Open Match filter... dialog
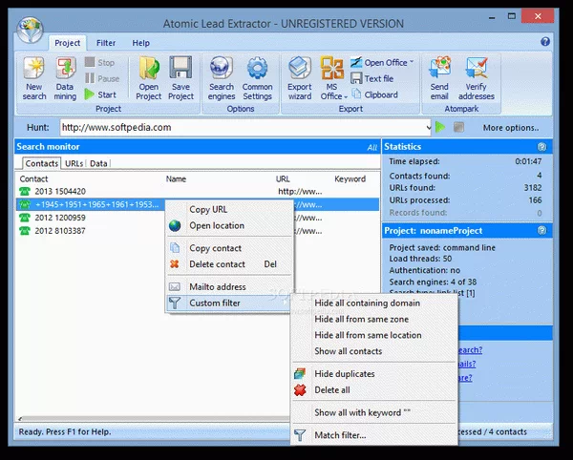The image size is (573, 460). click(374, 435)
